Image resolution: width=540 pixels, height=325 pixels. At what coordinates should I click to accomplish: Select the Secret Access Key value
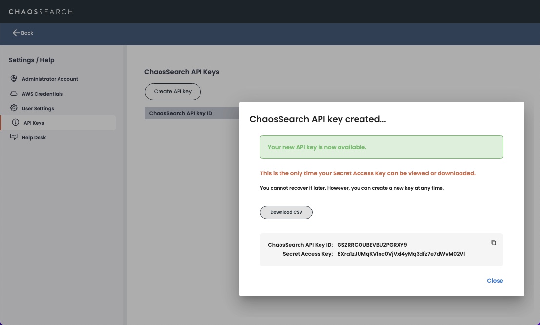pyautogui.click(x=401, y=254)
